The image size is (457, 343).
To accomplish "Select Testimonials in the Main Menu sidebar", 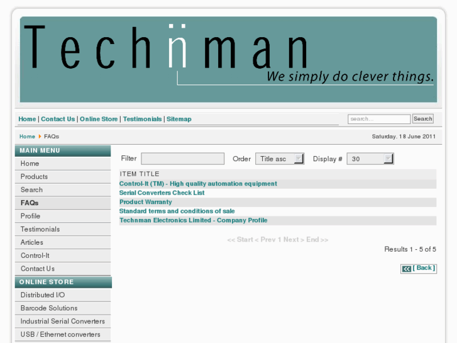I will [63, 229].
